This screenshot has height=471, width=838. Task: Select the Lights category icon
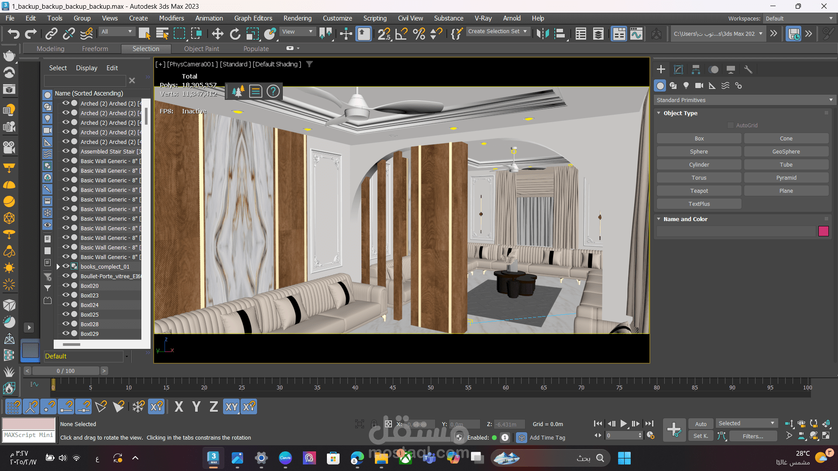pos(686,85)
